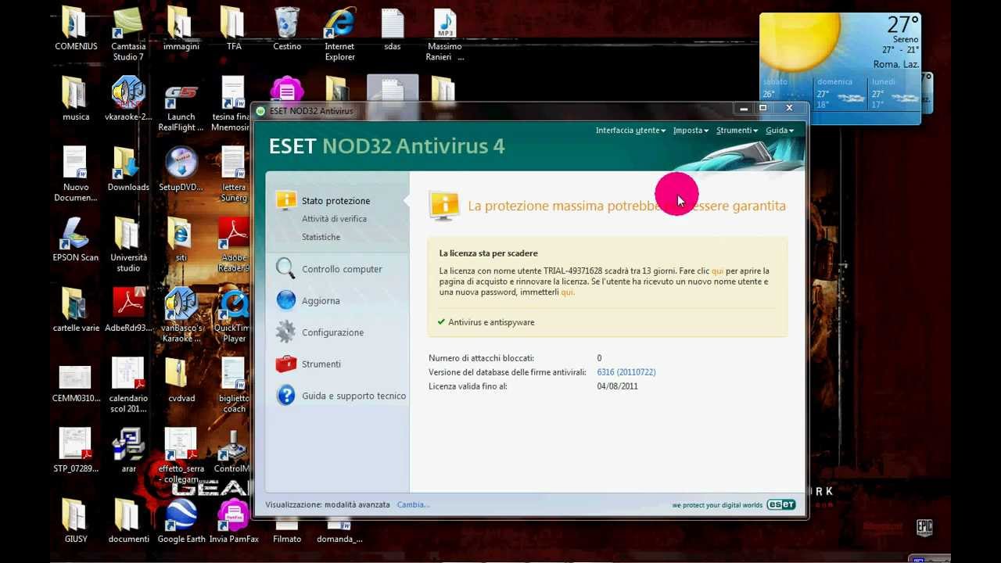Open the Stato protezione section
This screenshot has height=563, width=1001.
coord(336,201)
